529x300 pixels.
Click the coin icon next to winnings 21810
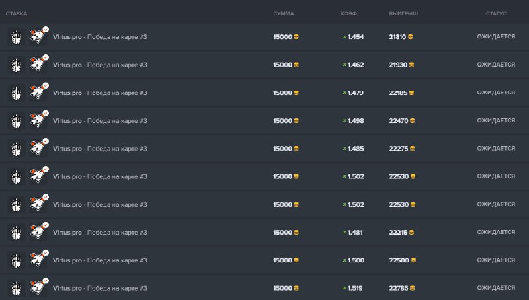point(412,37)
